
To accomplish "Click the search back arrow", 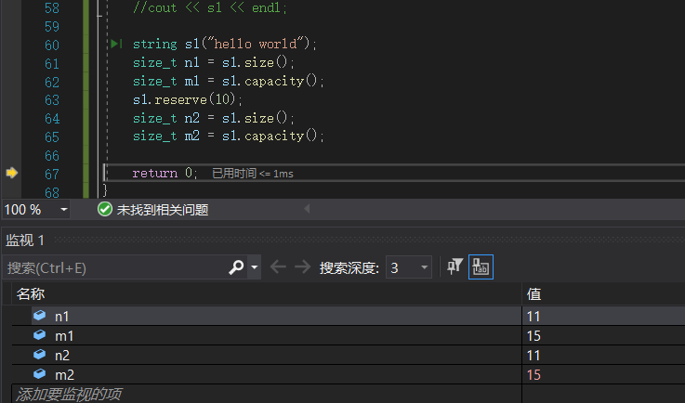I will (x=278, y=267).
